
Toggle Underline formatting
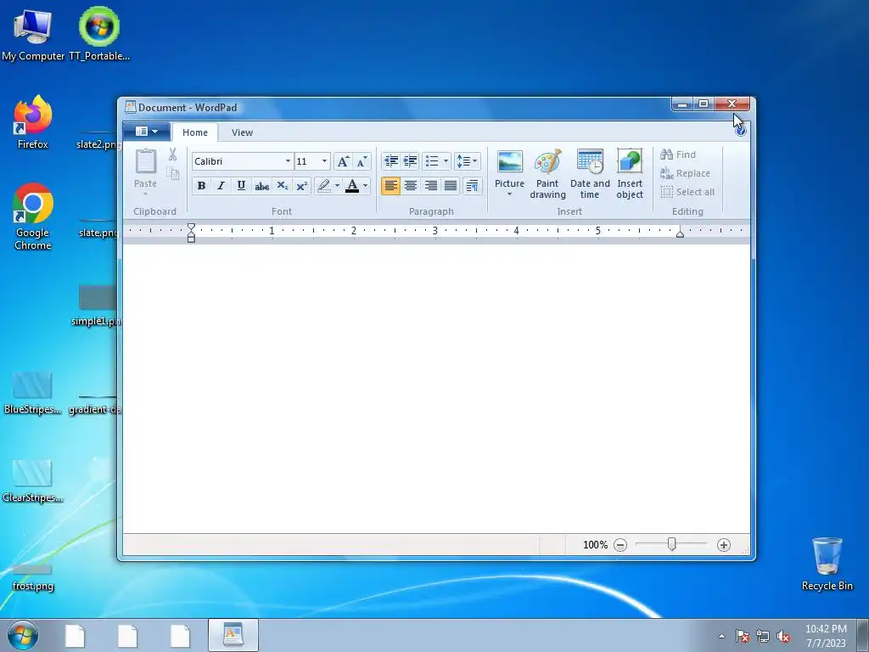pos(241,186)
